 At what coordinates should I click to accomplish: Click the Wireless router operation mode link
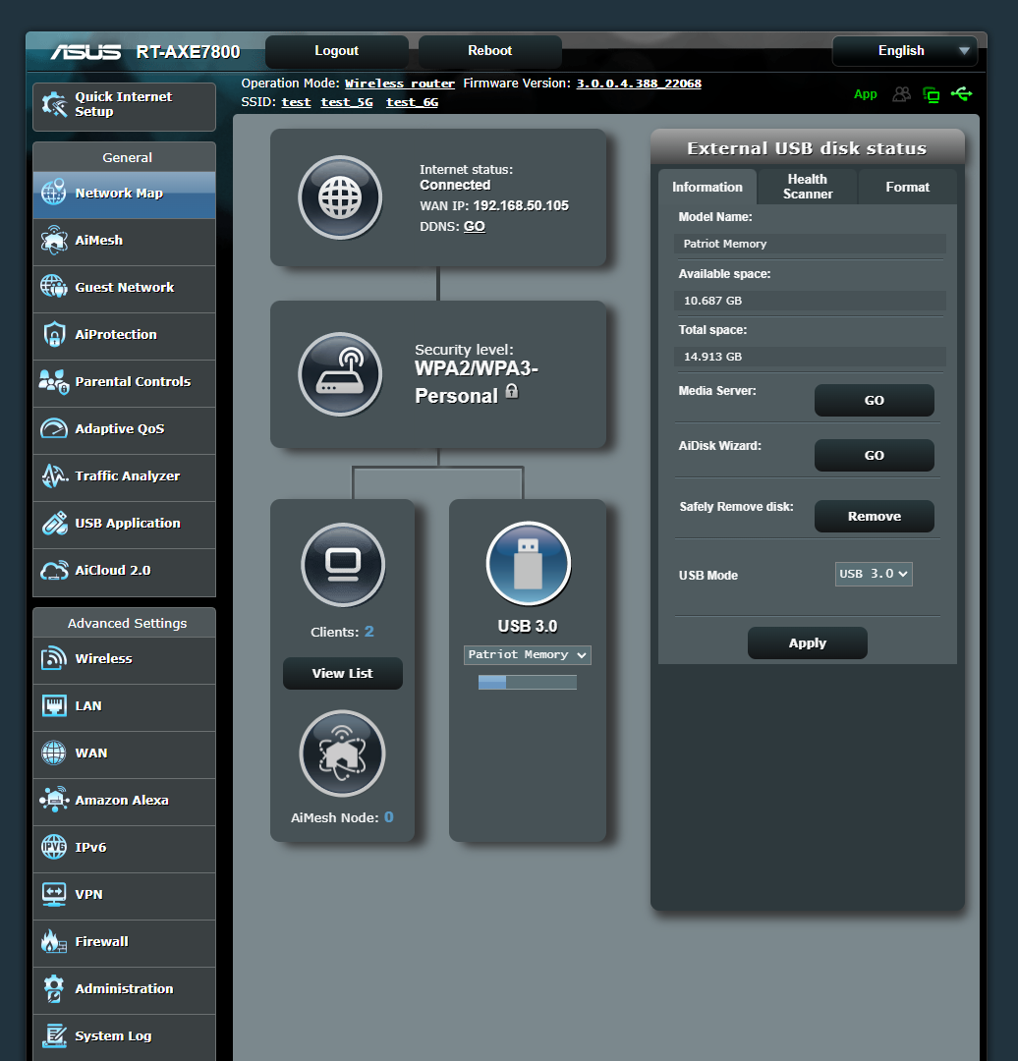pos(400,84)
